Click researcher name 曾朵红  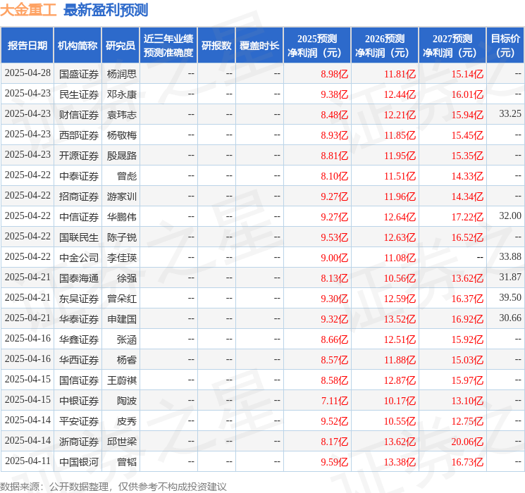pos(121,299)
